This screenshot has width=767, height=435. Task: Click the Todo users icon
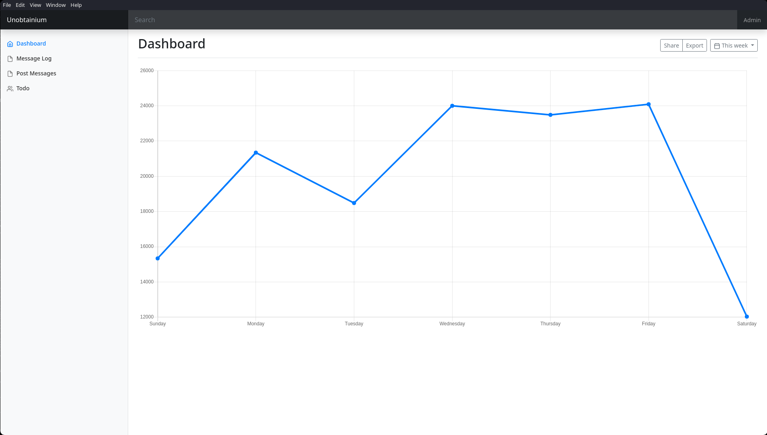(10, 88)
